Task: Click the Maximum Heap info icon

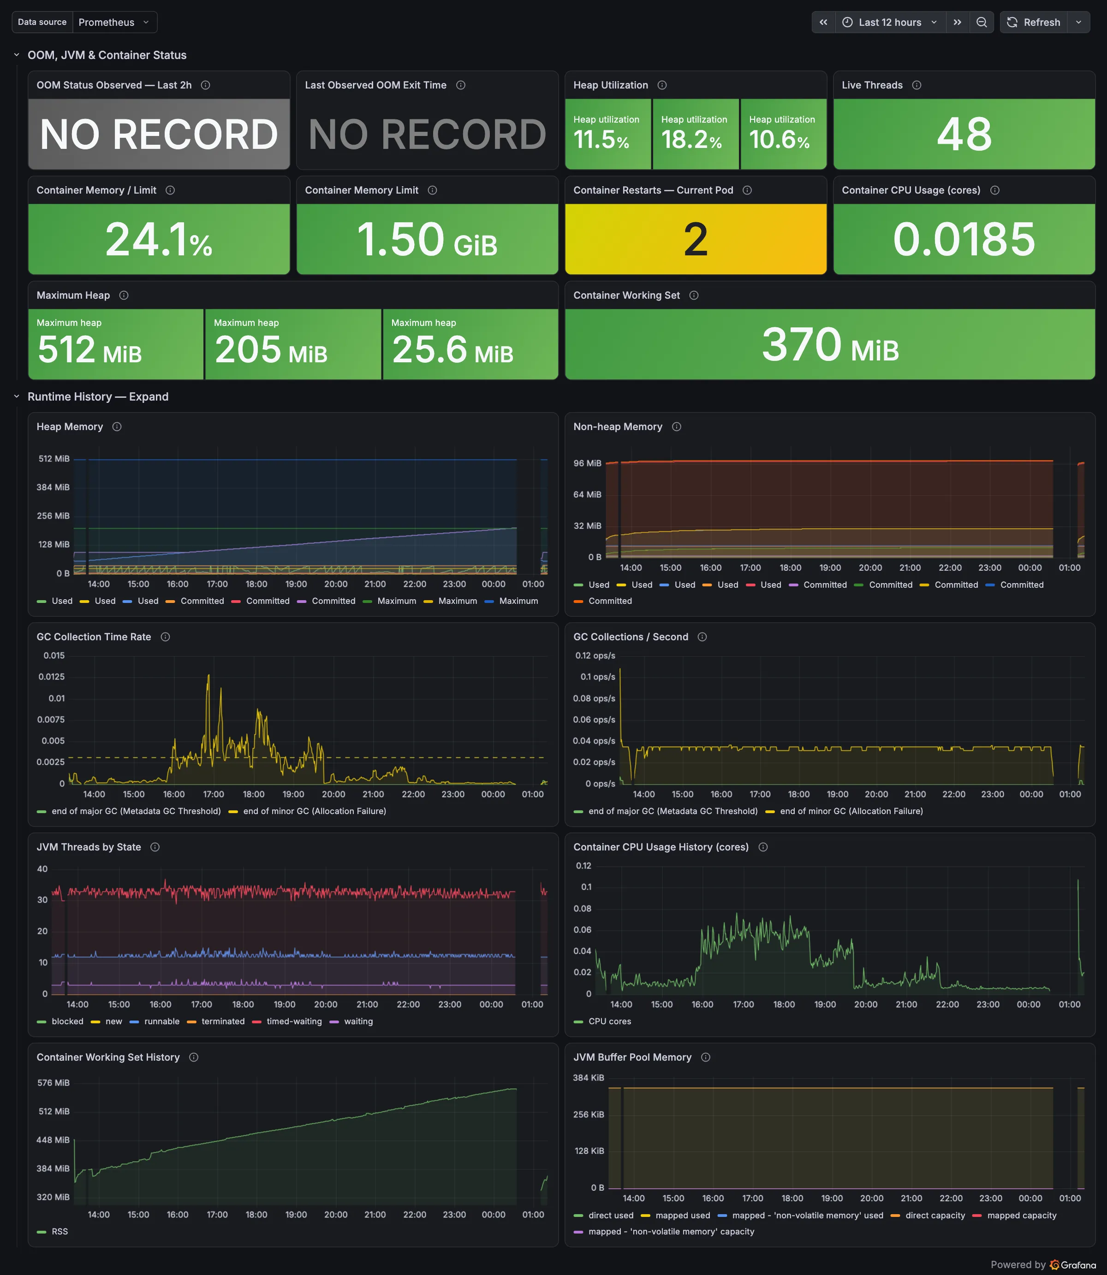Action: click(124, 295)
